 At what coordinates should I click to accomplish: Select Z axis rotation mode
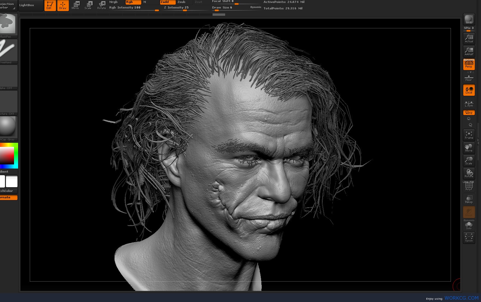pyautogui.click(x=470, y=125)
